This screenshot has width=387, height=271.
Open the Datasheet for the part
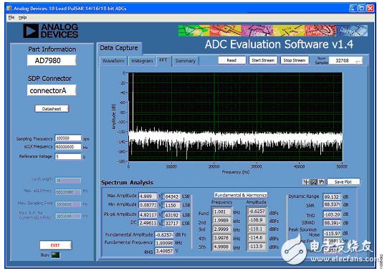point(52,109)
